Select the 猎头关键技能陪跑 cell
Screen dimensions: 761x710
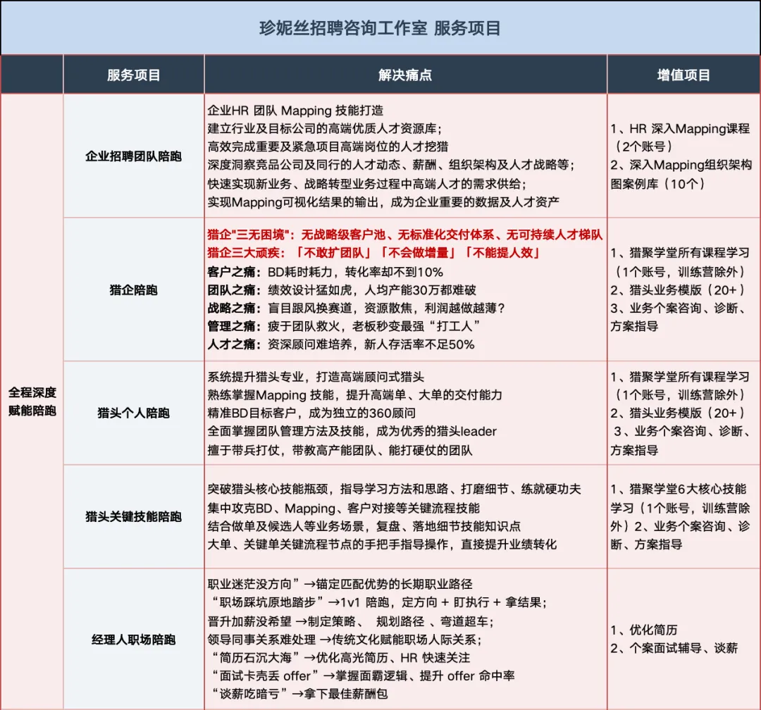click(x=133, y=516)
